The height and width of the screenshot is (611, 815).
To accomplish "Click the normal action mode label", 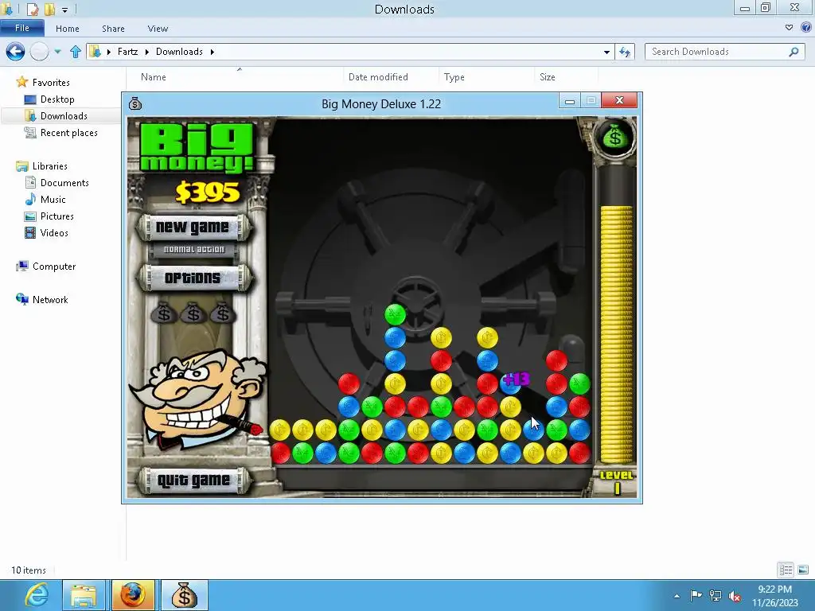I will point(194,249).
